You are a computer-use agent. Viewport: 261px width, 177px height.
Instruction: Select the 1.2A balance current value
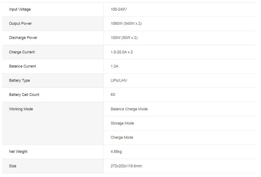tap(115, 66)
